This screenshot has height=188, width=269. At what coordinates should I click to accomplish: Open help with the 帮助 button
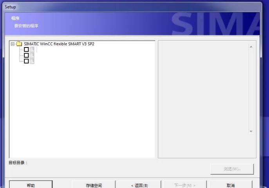click(x=31, y=185)
